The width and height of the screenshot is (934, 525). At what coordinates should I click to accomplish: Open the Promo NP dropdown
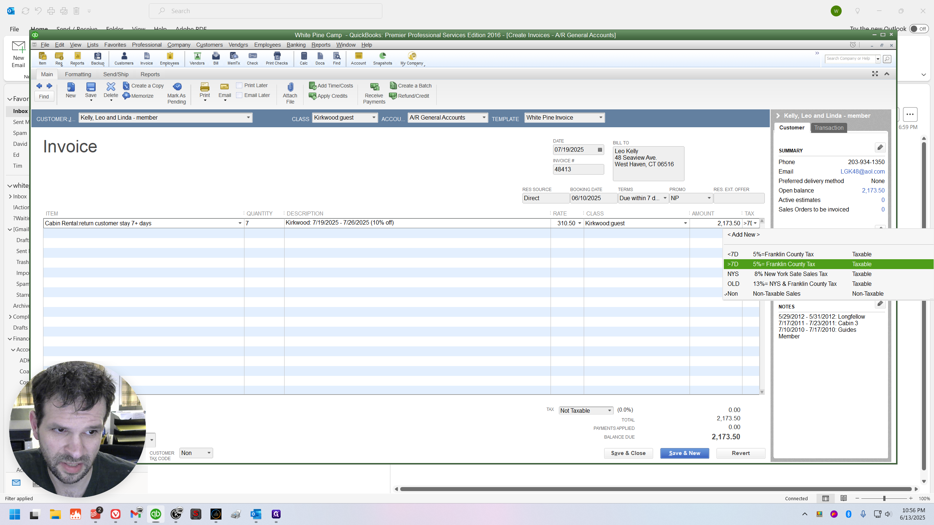(x=709, y=198)
